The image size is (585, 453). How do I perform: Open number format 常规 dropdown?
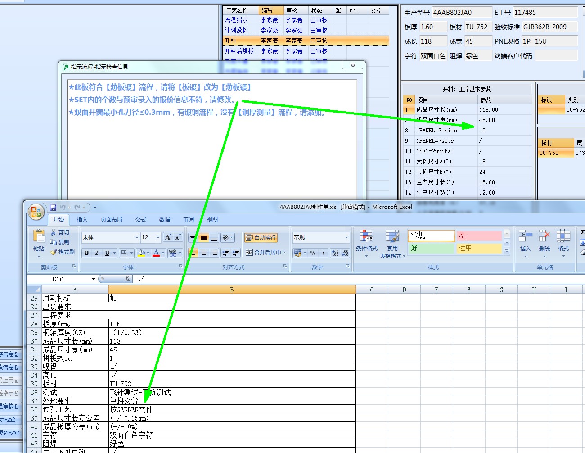[346, 237]
